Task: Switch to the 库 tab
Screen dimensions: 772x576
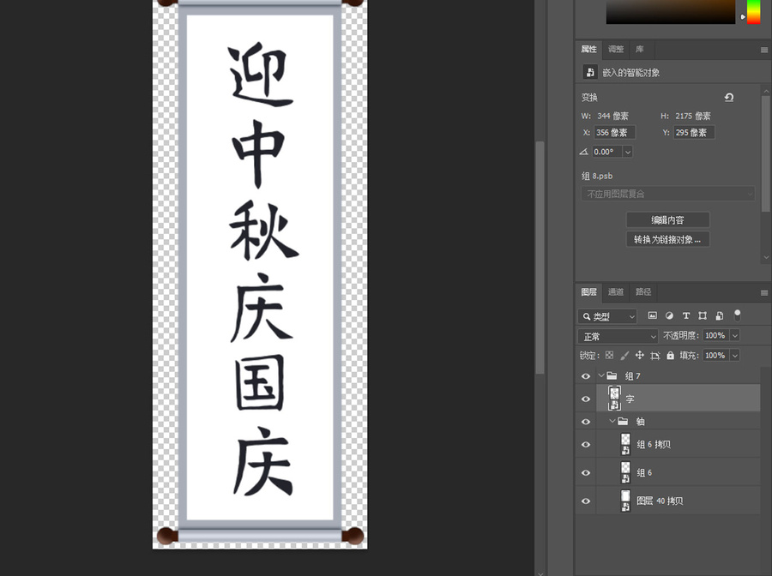Action: click(640, 49)
